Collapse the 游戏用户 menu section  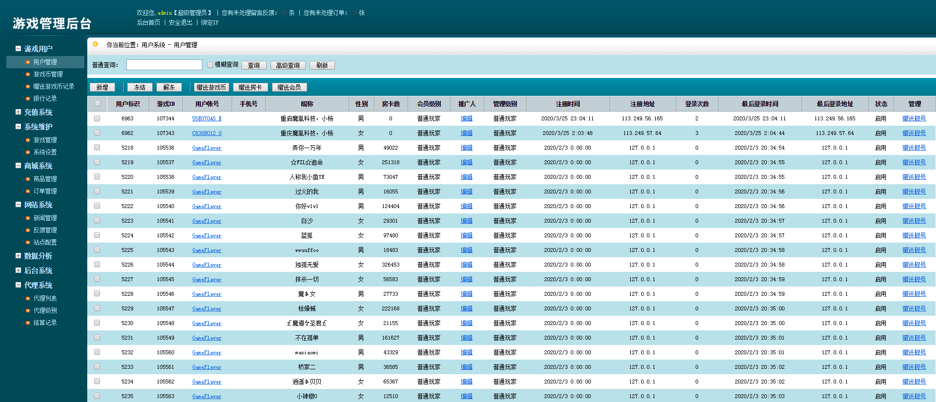[x=18, y=49]
